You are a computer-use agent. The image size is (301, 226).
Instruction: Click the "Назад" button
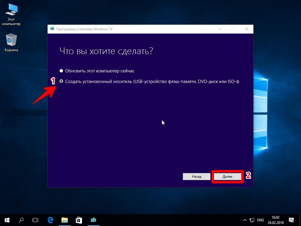[197, 177]
